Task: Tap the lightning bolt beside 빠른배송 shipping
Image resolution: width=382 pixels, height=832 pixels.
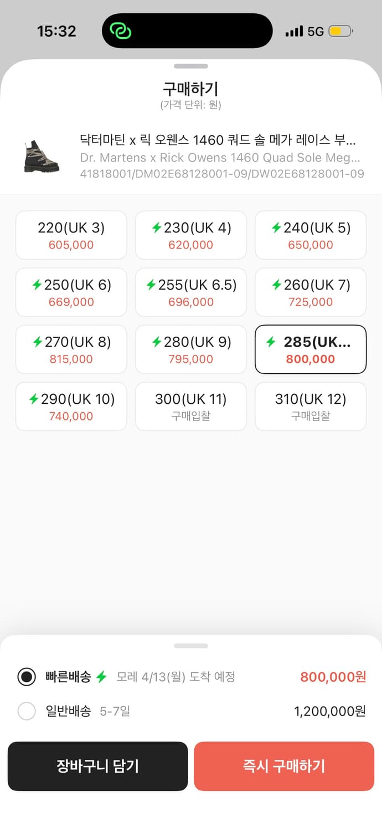Action: [x=103, y=677]
